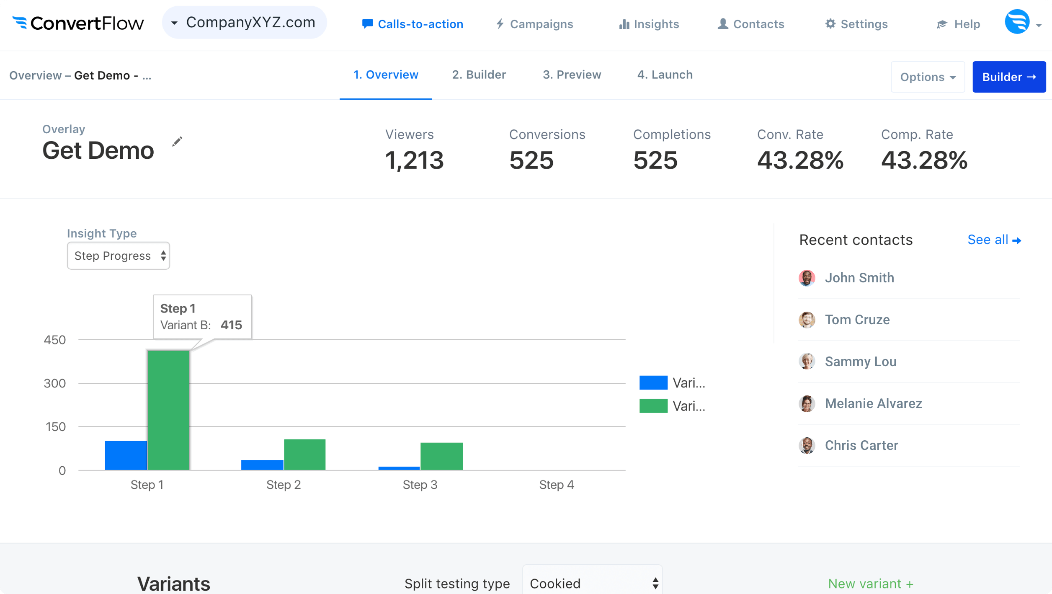Click the ConvertFlow logo
This screenshot has height=594, width=1052.
point(78,23)
